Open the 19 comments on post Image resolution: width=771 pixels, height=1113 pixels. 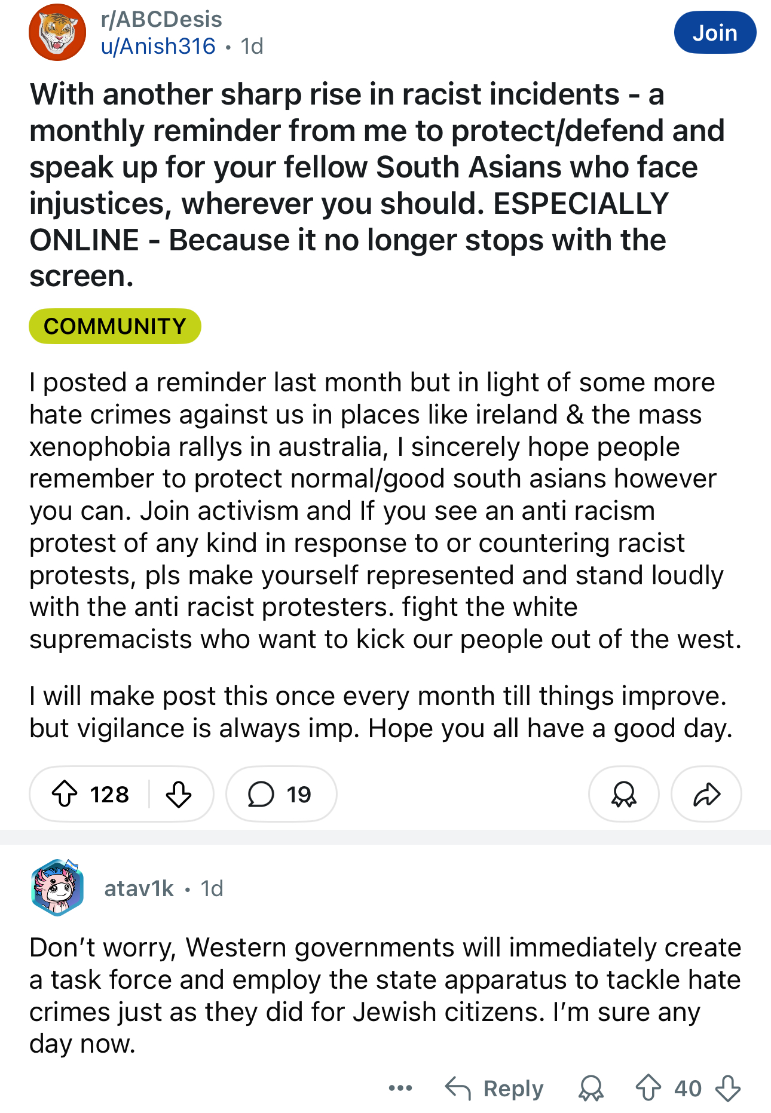(281, 794)
